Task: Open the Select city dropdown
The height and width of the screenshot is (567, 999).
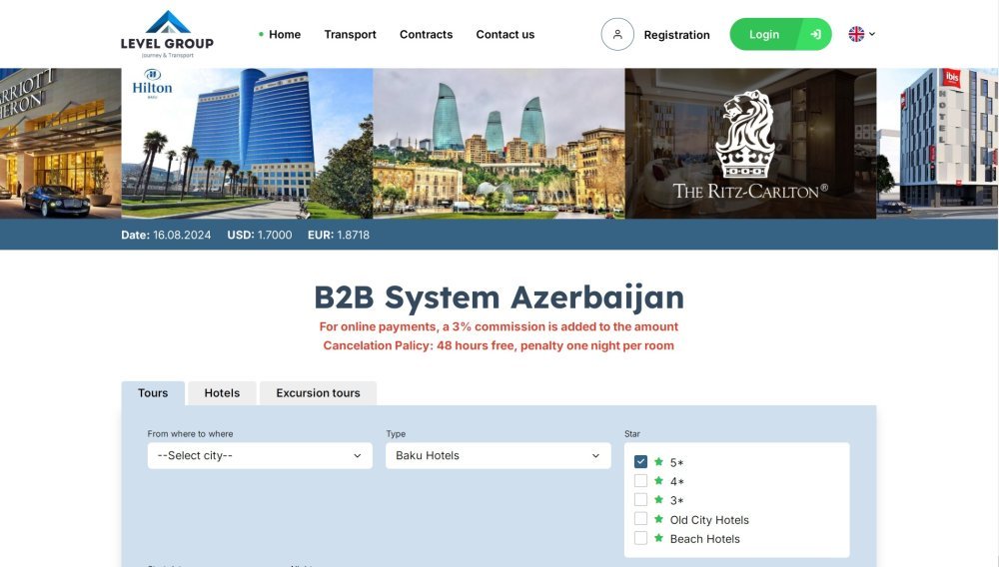Action: click(x=260, y=455)
